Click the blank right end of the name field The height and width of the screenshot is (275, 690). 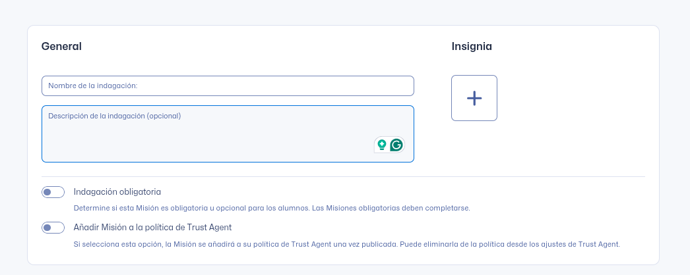[x=369, y=86]
